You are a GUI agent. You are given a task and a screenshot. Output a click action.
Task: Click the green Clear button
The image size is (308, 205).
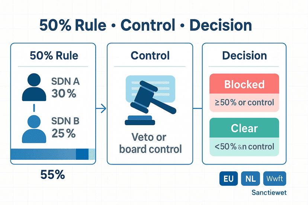click(x=244, y=128)
